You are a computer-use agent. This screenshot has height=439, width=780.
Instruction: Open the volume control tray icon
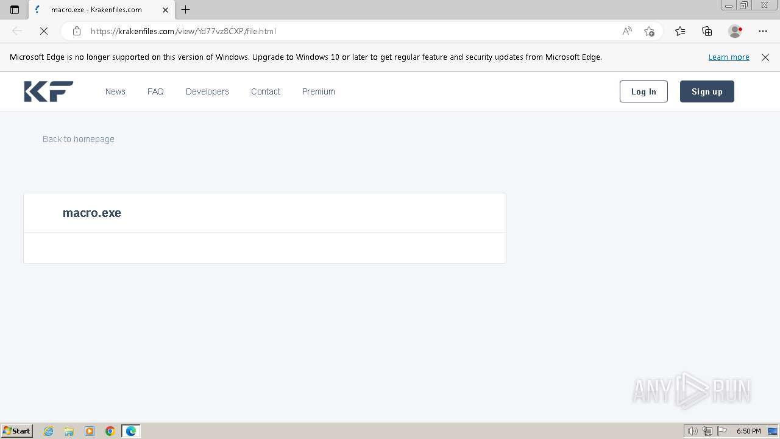point(692,431)
